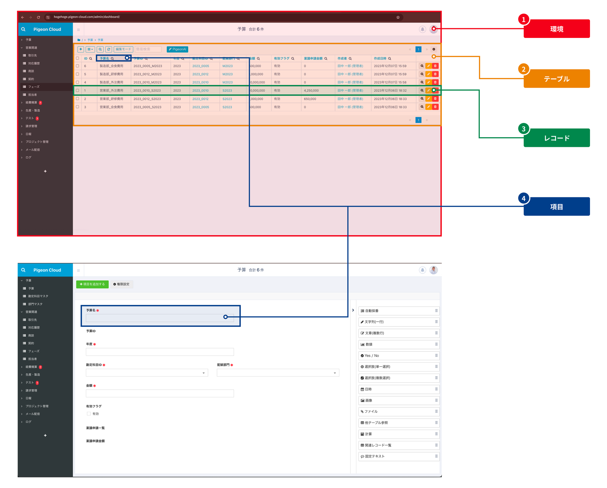
Task: Click the PigeonAI button
Action: coord(177,49)
